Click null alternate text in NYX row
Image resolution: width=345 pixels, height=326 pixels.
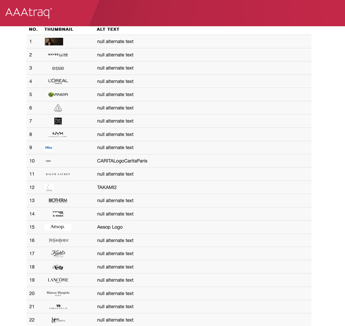pyautogui.click(x=115, y=134)
